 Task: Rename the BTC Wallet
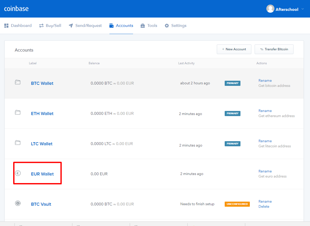(x=265, y=80)
